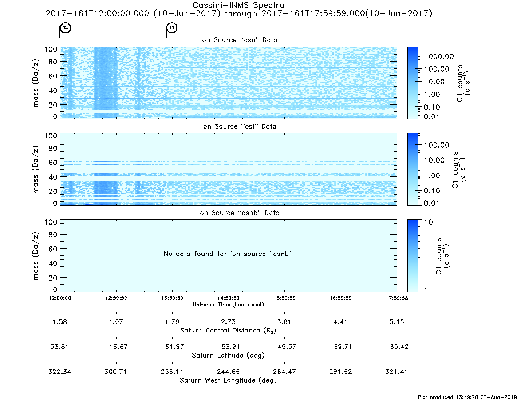Click the circled 41 flag marker
Viewport: 517px width, 399px height.
tap(172, 27)
